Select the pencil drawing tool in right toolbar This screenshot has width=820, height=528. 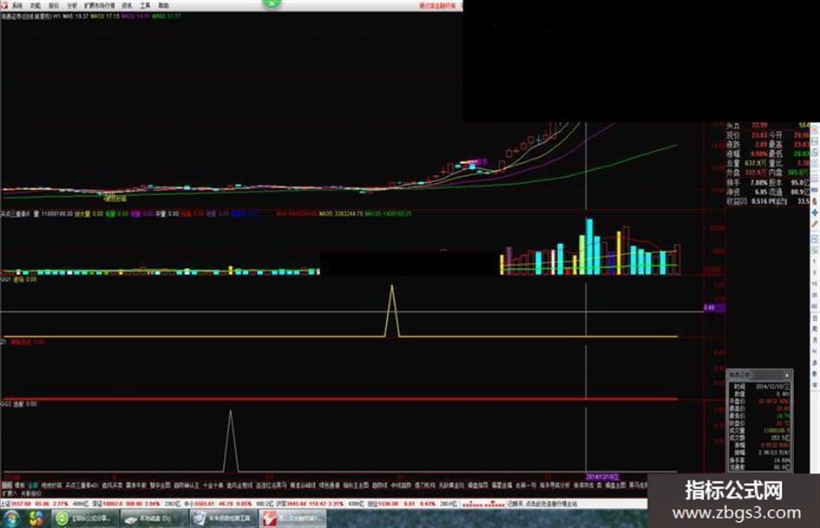click(x=814, y=225)
